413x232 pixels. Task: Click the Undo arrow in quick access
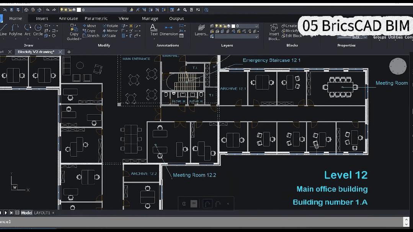tap(47, 10)
